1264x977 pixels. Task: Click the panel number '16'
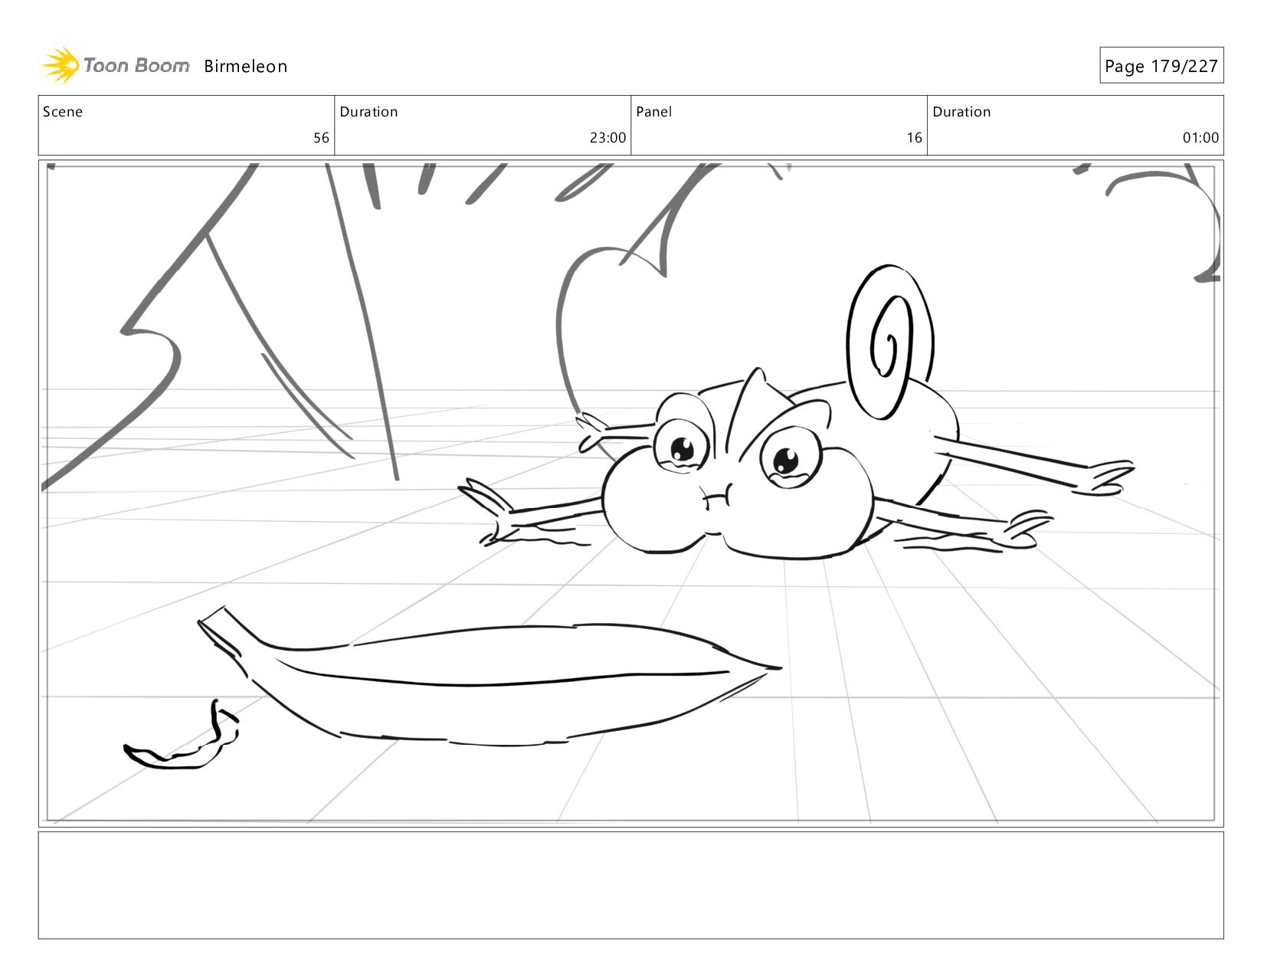[914, 138]
